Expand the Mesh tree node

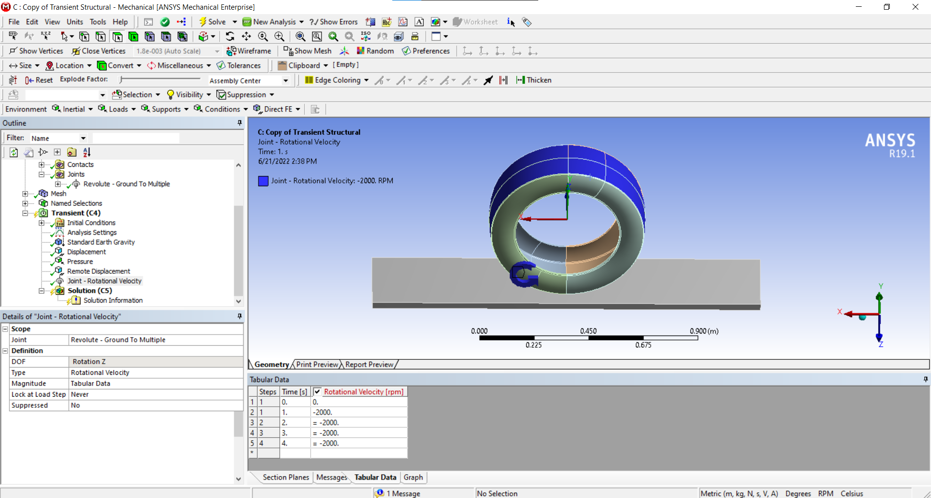point(25,193)
